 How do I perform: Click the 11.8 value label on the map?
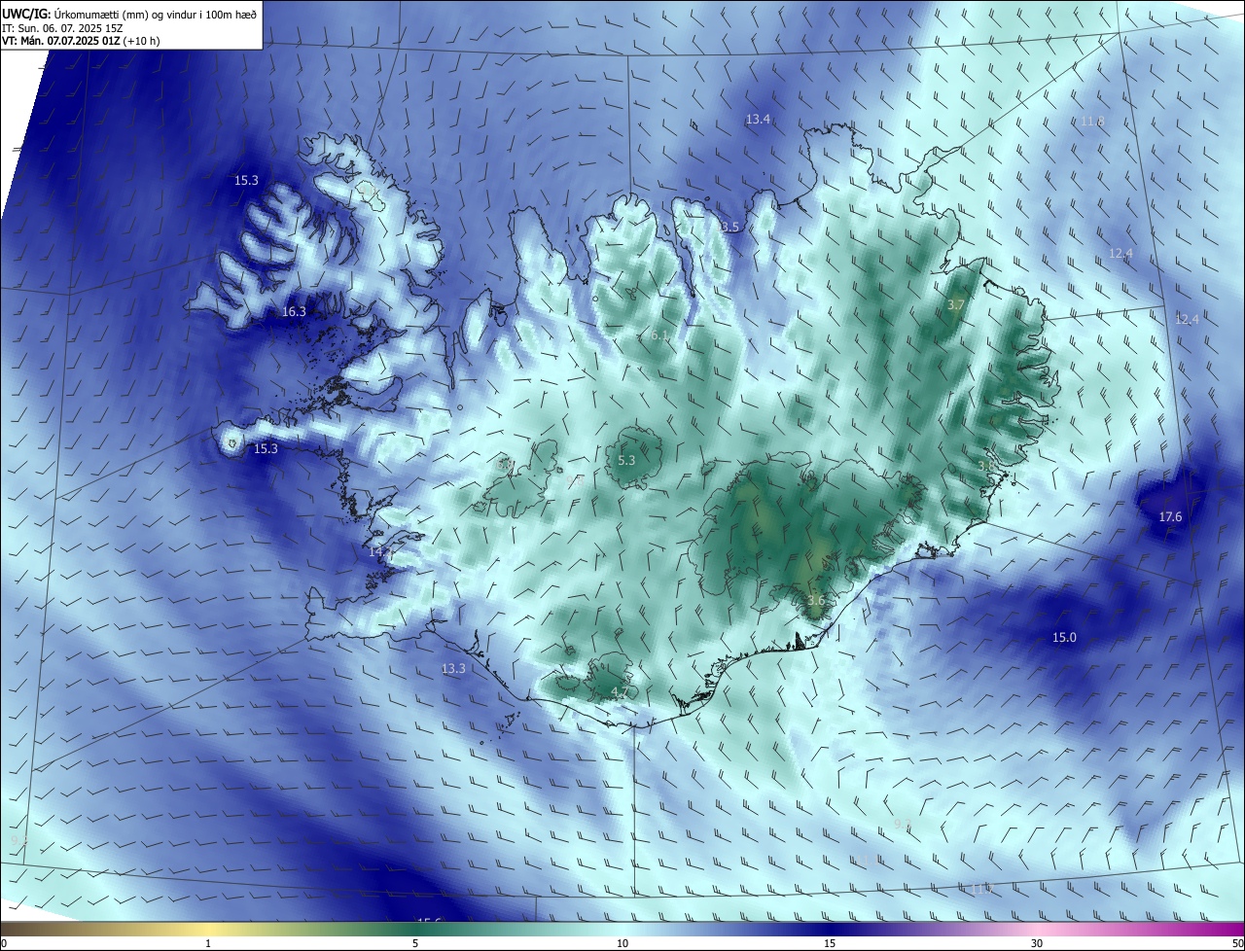(x=1092, y=122)
